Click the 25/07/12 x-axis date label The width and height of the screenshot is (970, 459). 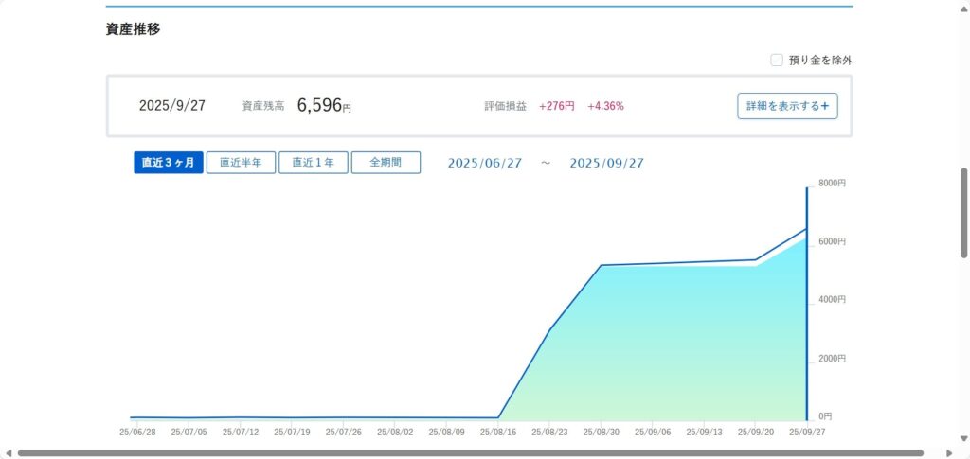[241, 432]
